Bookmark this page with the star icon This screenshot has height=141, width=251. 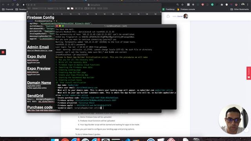182,5
